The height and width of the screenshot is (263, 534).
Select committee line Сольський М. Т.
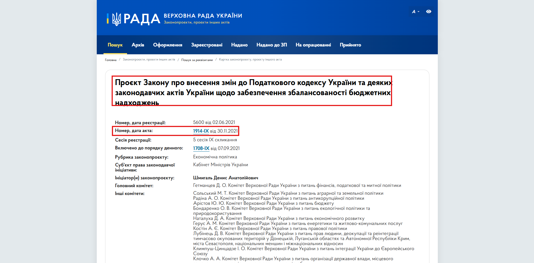pos(288,193)
